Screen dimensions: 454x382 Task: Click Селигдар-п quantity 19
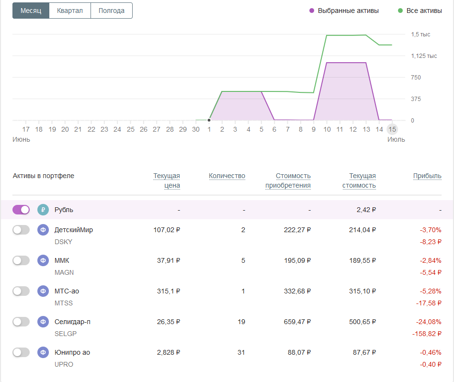[241, 322]
